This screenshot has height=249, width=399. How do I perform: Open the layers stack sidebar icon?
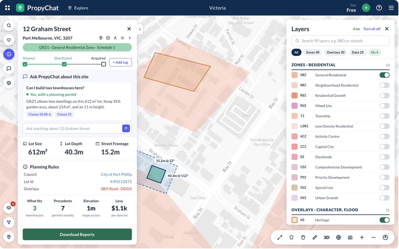point(9,208)
